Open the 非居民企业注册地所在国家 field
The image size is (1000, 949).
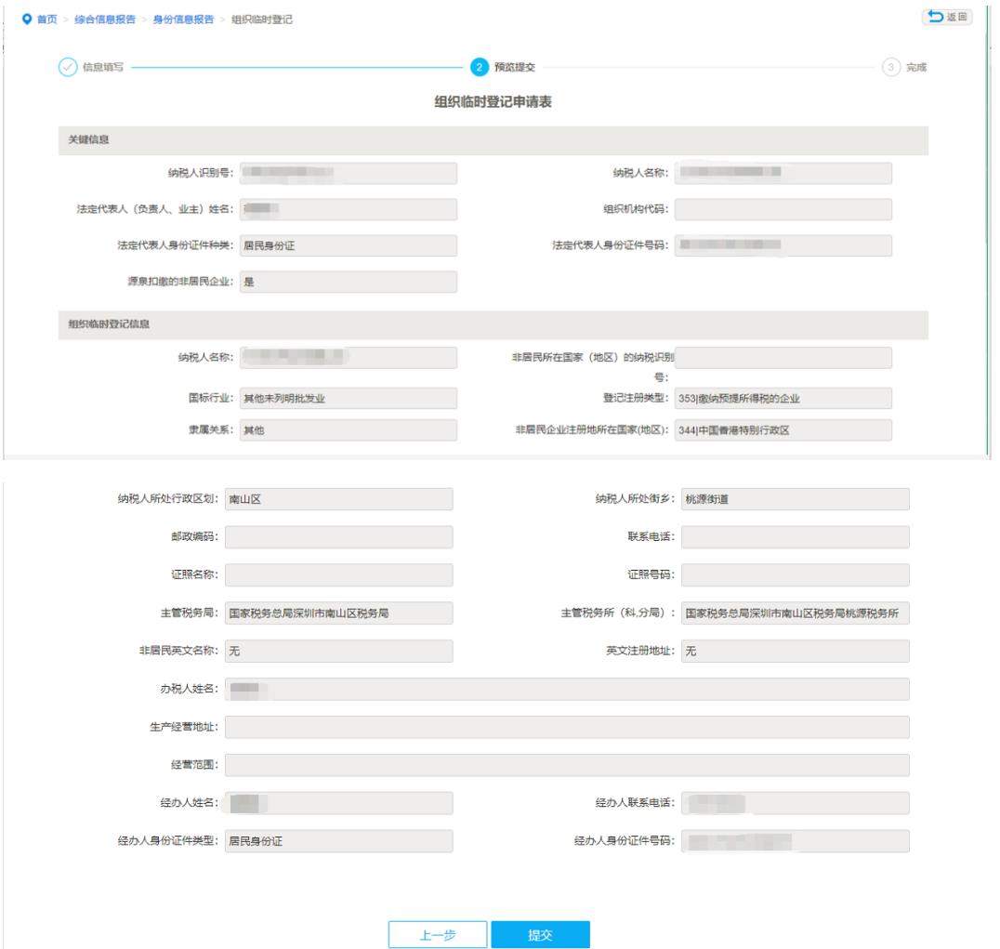tap(782, 431)
